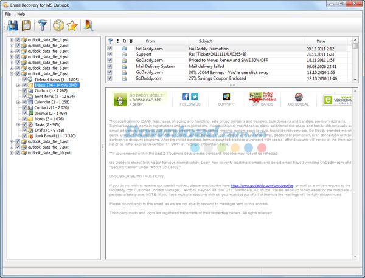Click email list scrollbar down arrow
The height and width of the screenshot is (278, 365).
coord(355,80)
